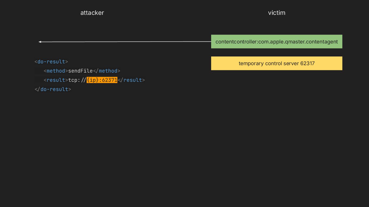
Task: Click the middle of the horizontal arrow line
Action: 125,42
